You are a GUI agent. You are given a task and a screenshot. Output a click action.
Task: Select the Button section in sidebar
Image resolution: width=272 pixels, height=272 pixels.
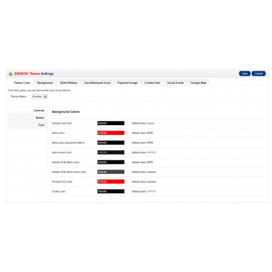click(28, 118)
